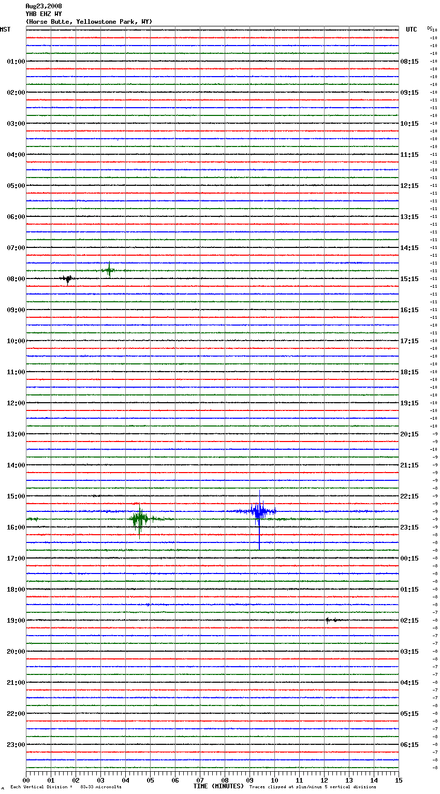The width and height of the screenshot is (440, 794).
Task: Select the 18:00 MST time label
Action: [x=16, y=590]
